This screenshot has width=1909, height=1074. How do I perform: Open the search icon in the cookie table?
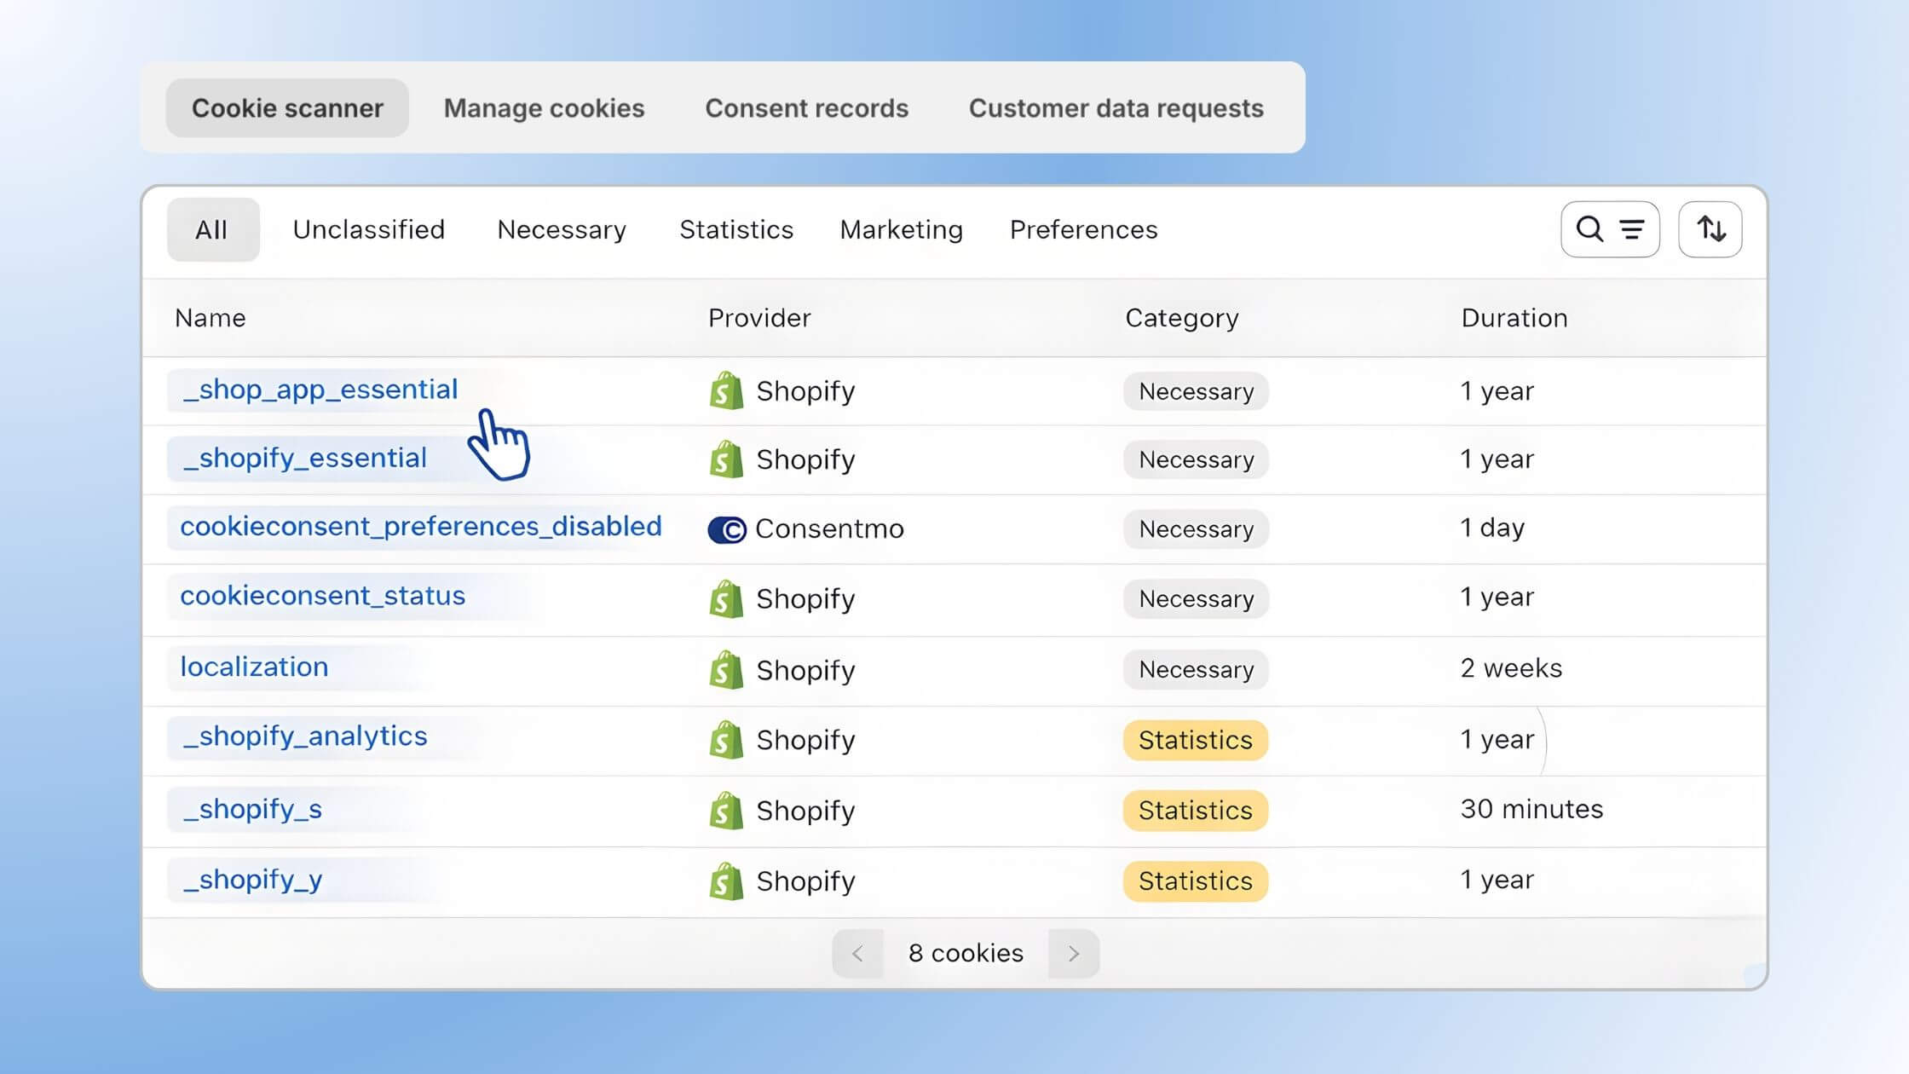(1590, 228)
